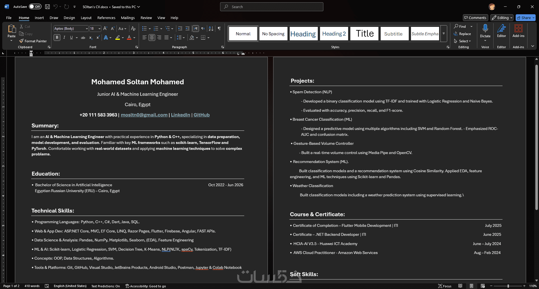The image size is (539, 289).
Task: Toggle Text Predictions setting
Action: click(x=106, y=286)
